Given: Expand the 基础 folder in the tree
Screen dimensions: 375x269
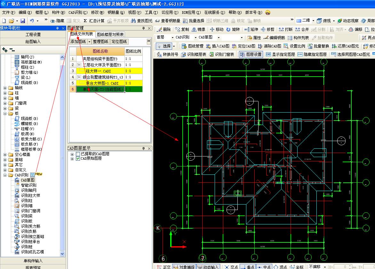Looking at the screenshot, I should 5,160.
